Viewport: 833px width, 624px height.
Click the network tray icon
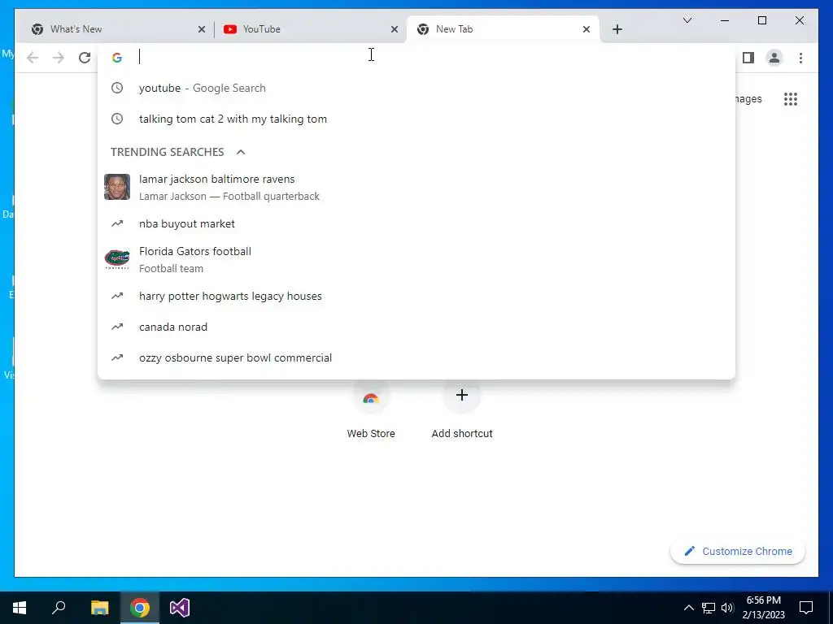pyautogui.click(x=709, y=608)
